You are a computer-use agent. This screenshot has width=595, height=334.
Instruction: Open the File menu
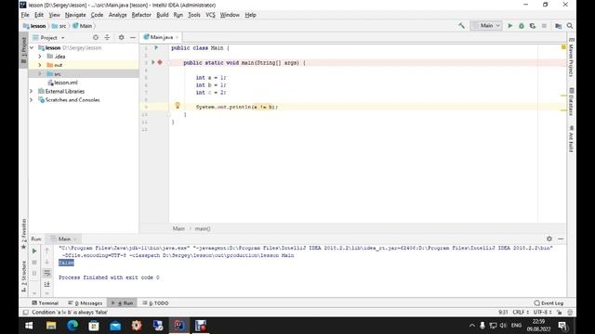[x=25, y=15]
